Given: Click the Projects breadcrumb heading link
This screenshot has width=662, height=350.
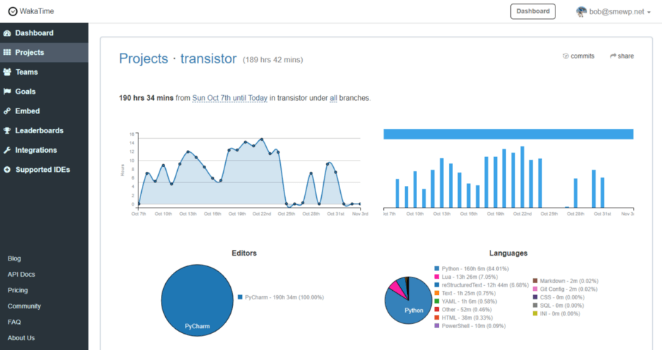Looking at the screenshot, I should pos(143,58).
